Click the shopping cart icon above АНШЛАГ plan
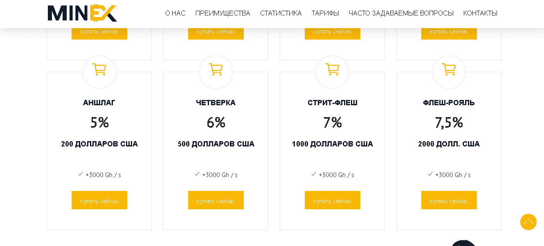This screenshot has height=246, width=544. point(99,72)
